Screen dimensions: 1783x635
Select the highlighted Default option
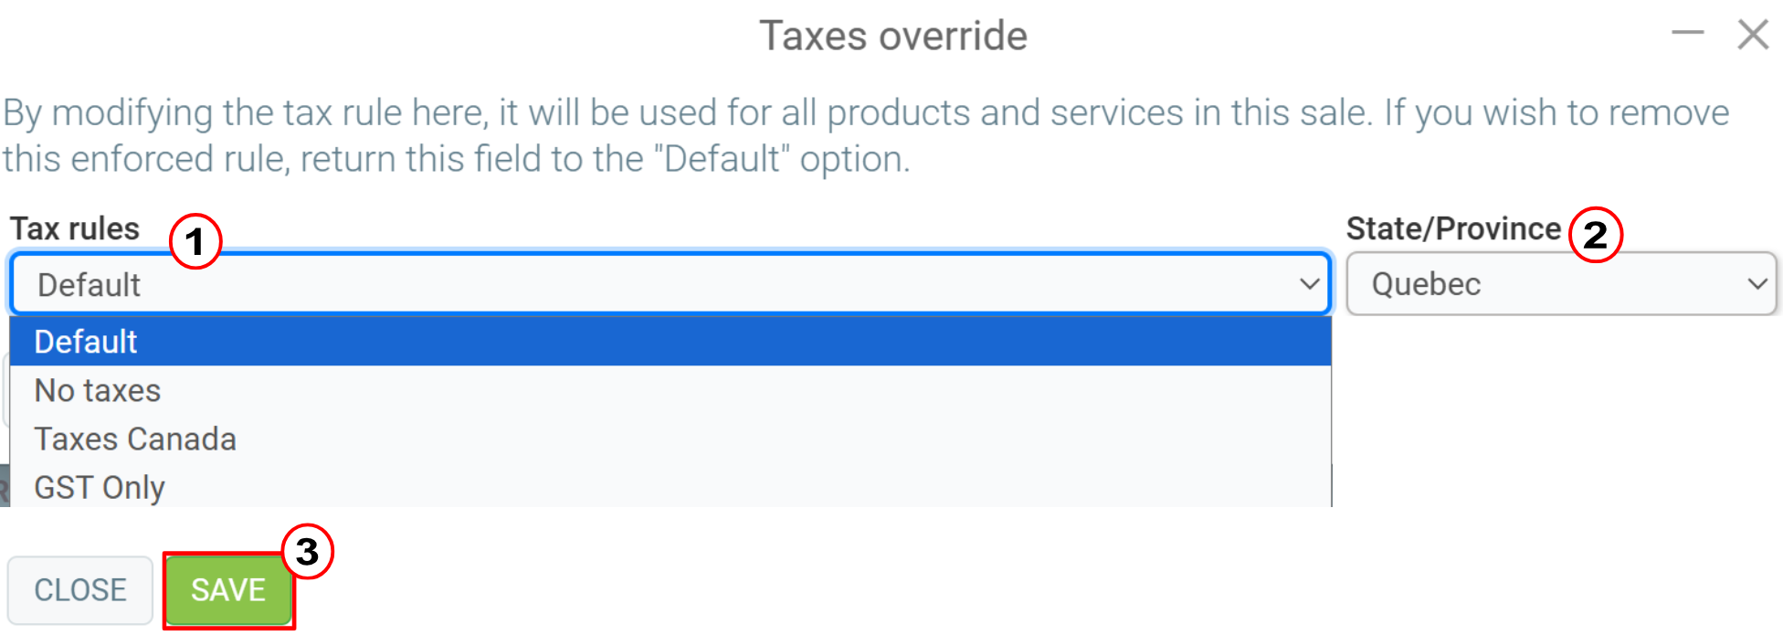(670, 342)
